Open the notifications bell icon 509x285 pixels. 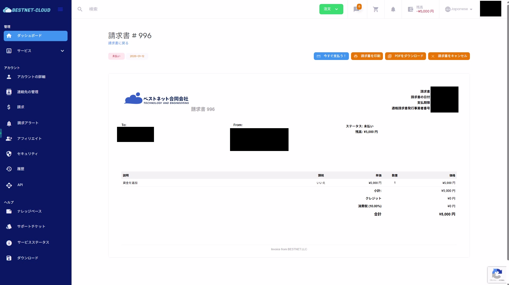pos(393,9)
